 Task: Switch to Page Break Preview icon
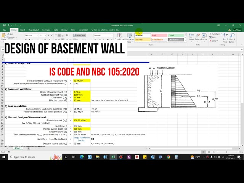click(214, 152)
